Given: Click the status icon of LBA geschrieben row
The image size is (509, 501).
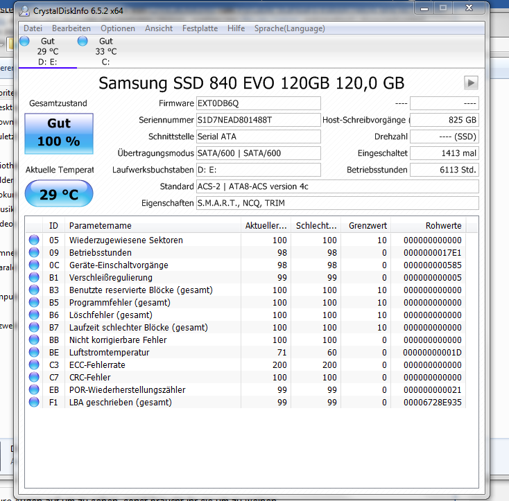Looking at the screenshot, I should [x=34, y=402].
